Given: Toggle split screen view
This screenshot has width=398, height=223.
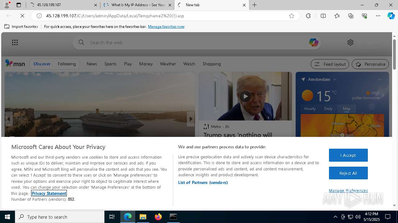Looking at the screenshot, I should click(x=323, y=16).
